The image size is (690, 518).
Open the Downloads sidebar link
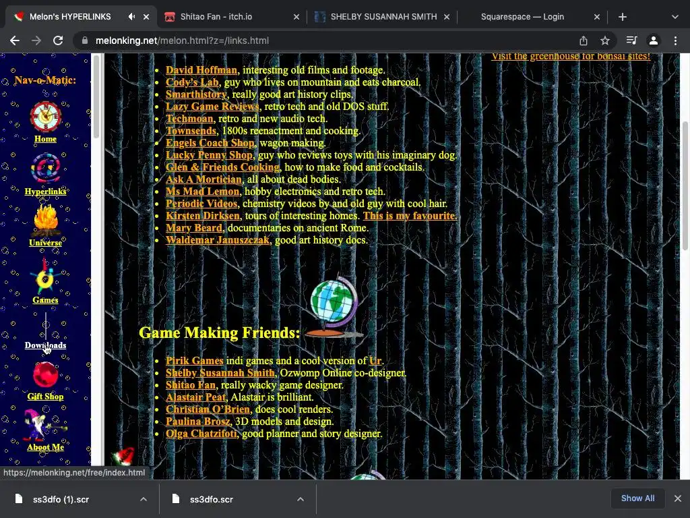(45, 345)
